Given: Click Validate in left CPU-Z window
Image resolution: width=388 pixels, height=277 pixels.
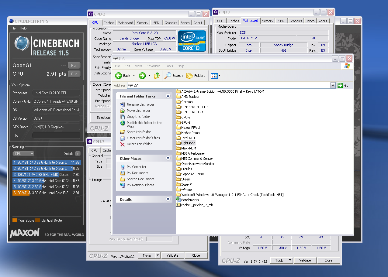Looking at the screenshot, I should [172, 255].
